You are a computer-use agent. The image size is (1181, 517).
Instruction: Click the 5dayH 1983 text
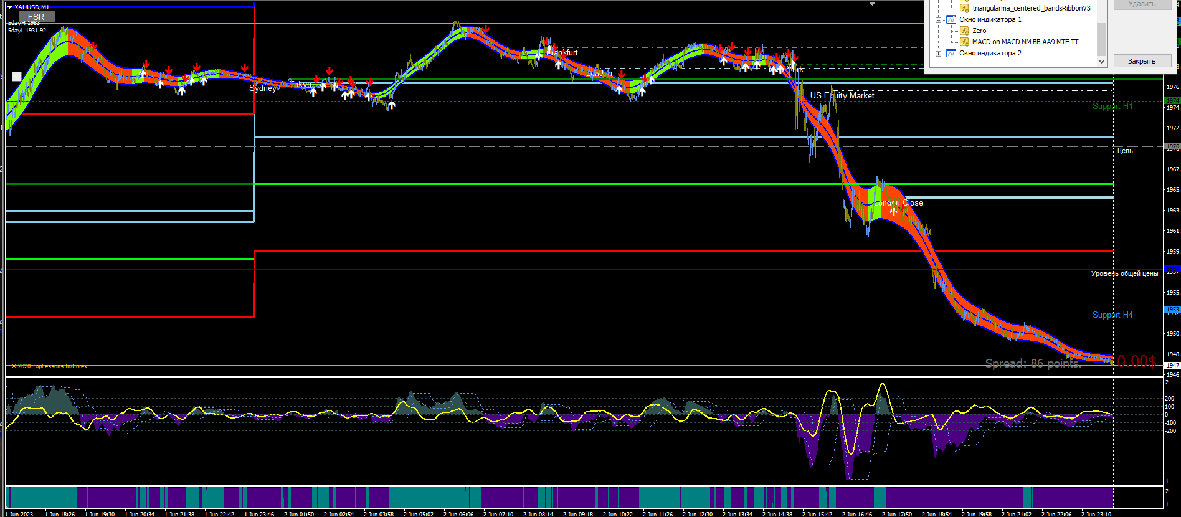point(24,23)
